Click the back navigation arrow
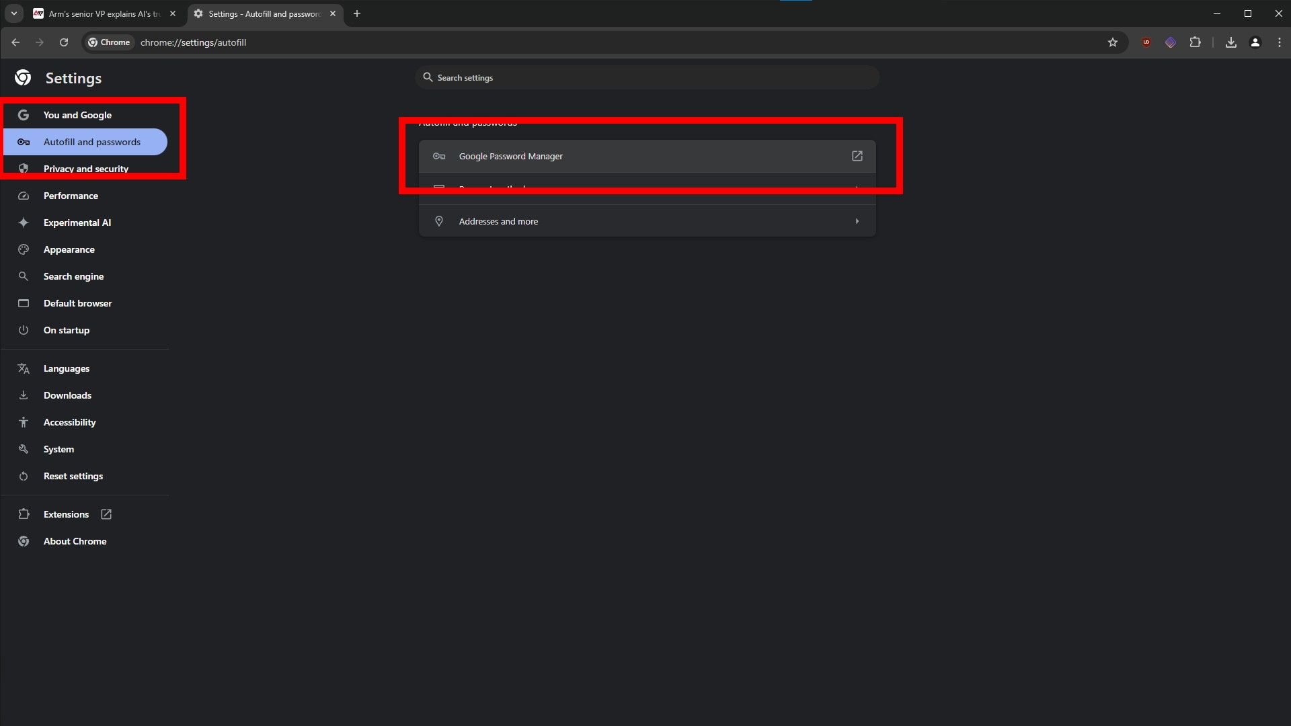This screenshot has height=726, width=1291. tap(17, 42)
